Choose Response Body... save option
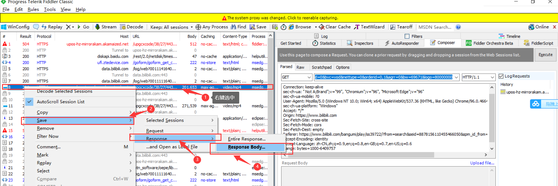The height and width of the screenshot is (186, 558). point(250,147)
